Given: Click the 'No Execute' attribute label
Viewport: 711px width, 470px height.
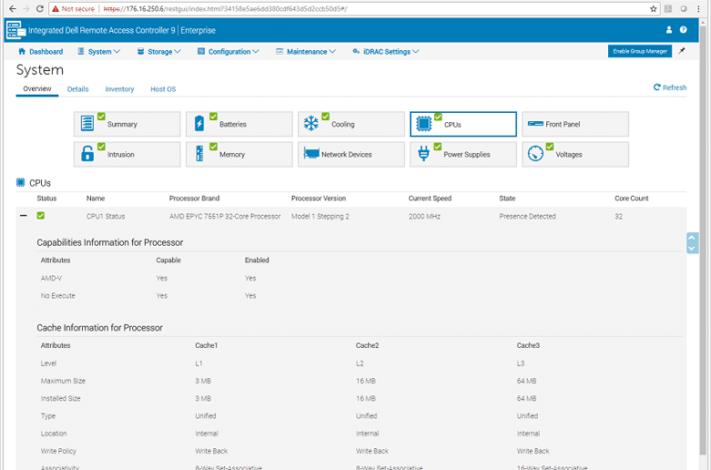Looking at the screenshot, I should (58, 296).
